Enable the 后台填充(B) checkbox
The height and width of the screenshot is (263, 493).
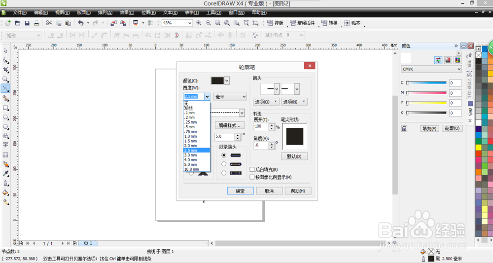[252, 169]
